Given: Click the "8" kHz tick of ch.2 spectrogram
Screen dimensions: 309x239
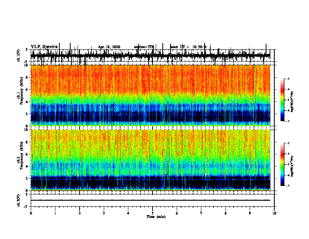Looking at the screenshot, I should pos(27,142).
